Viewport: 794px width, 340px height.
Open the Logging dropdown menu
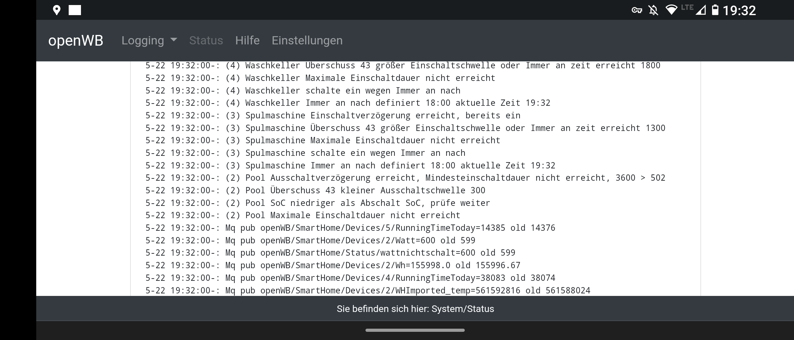tap(143, 41)
